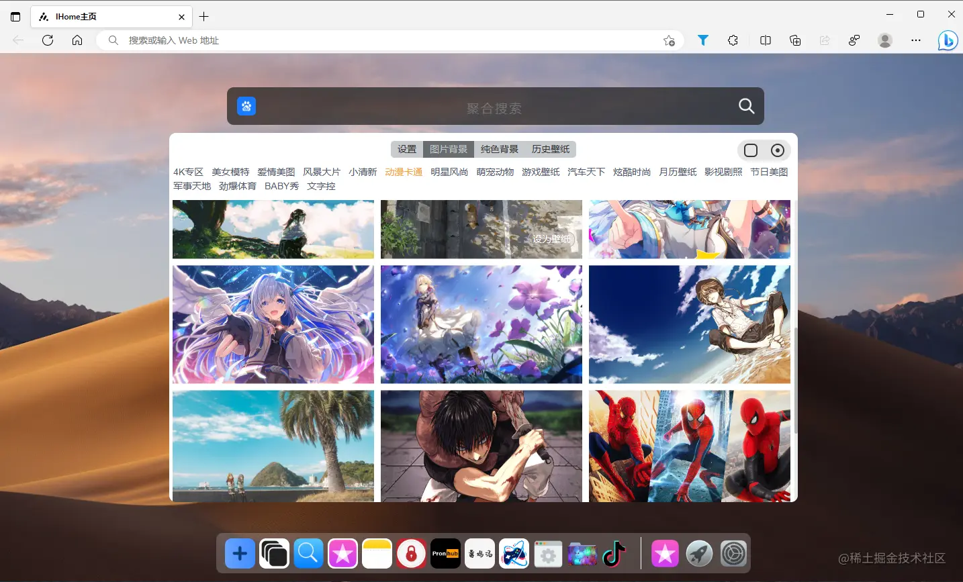Click the blue plus icon in the dock
963x582 pixels.
click(240, 554)
